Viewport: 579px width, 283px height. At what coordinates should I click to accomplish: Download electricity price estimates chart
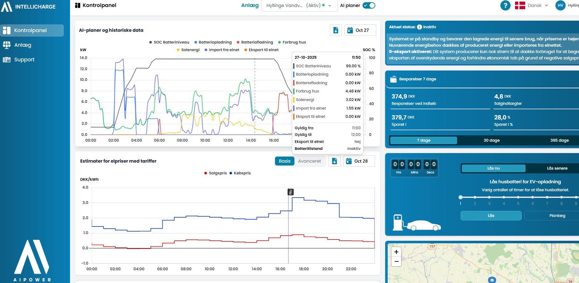tap(334, 161)
